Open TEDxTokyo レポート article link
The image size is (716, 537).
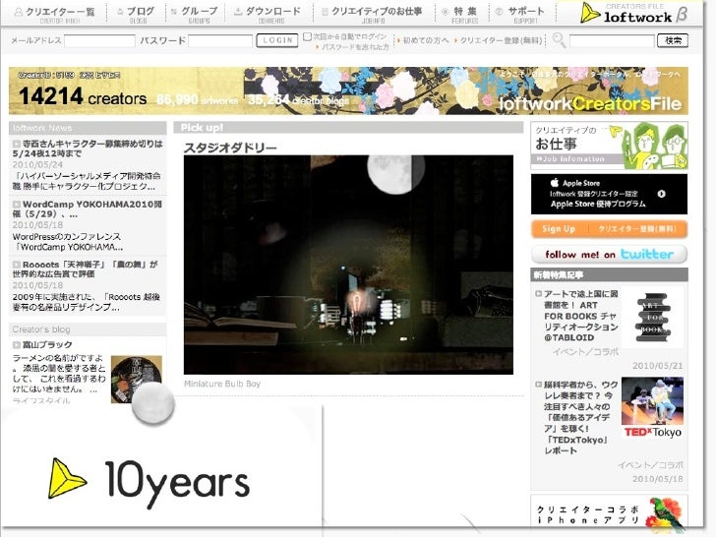pos(581,418)
